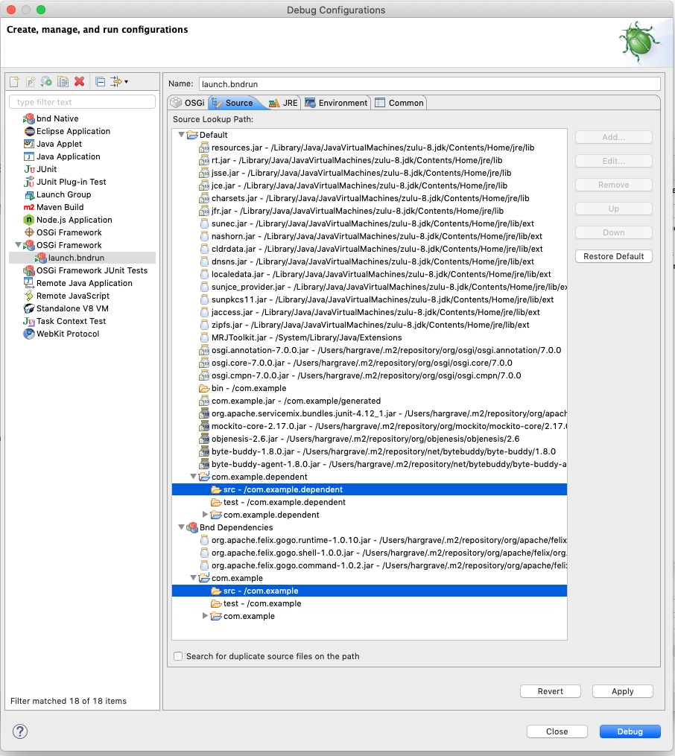Screen dimensions: 675x756
Task: Select the launch.bndrun configuration
Action: 77,258
